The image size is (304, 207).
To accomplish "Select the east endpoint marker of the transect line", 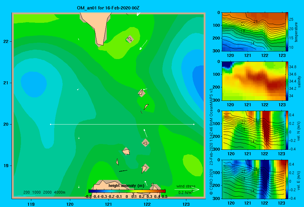I will click(x=194, y=124).
